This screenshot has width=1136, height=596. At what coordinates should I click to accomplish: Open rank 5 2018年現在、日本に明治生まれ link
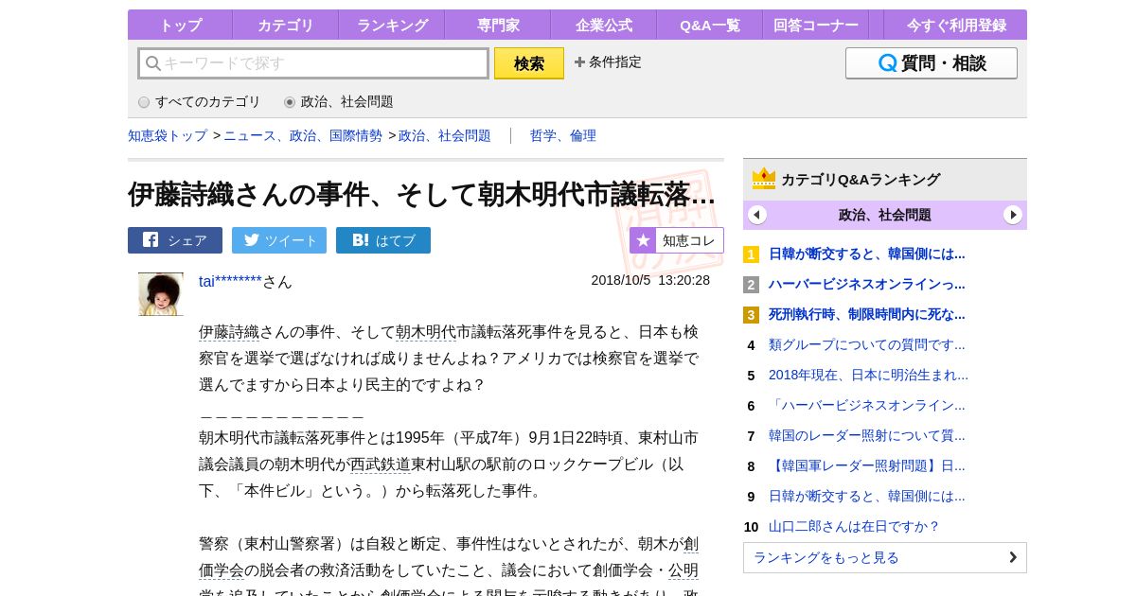(x=868, y=375)
